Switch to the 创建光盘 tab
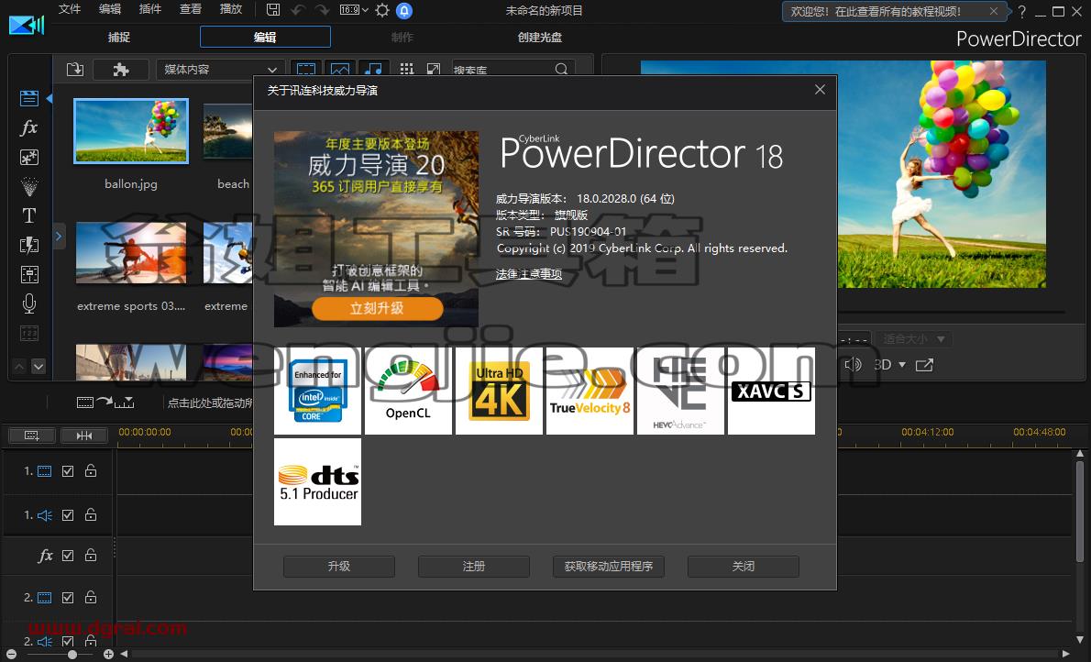 [x=540, y=37]
